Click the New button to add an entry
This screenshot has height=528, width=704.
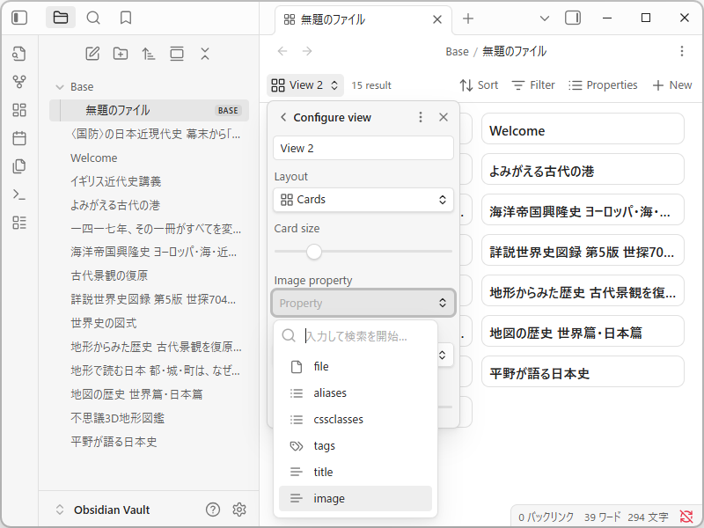point(672,84)
